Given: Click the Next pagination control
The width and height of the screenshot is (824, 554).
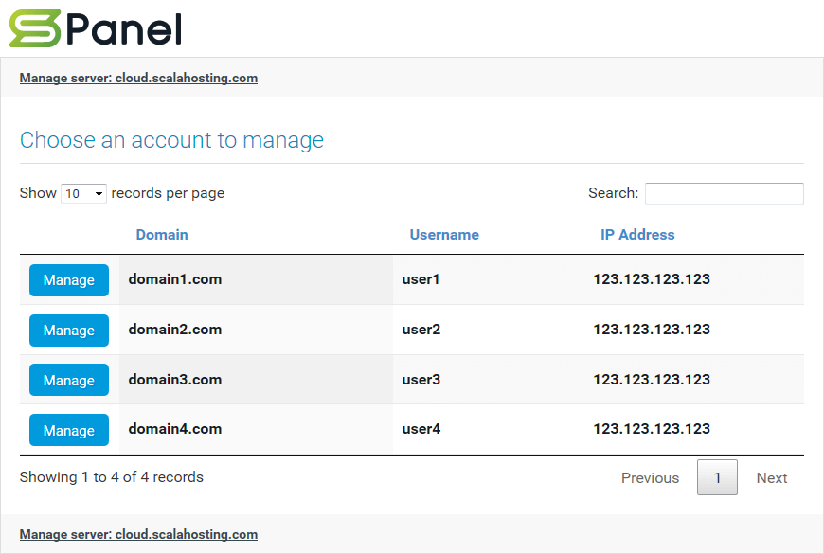Looking at the screenshot, I should click(771, 477).
